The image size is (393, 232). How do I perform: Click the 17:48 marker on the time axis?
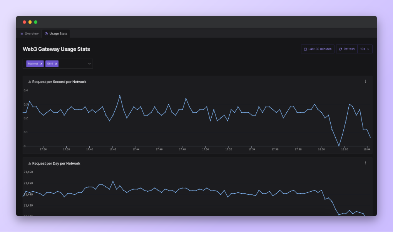click(182, 149)
